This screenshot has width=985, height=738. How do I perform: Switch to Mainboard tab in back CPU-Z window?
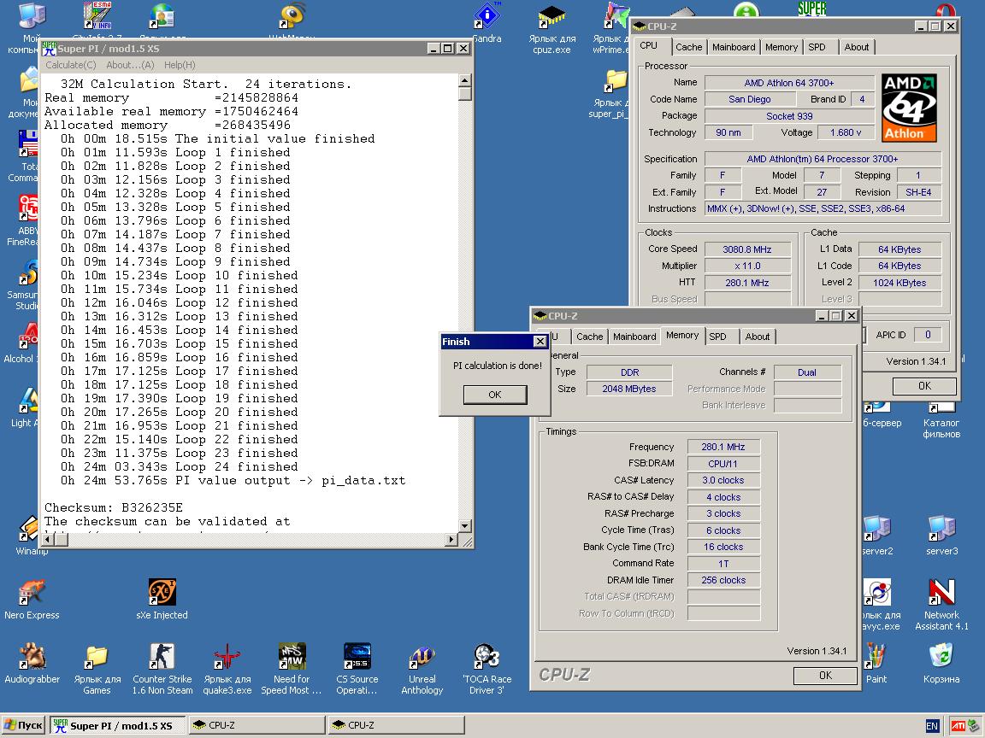[733, 47]
